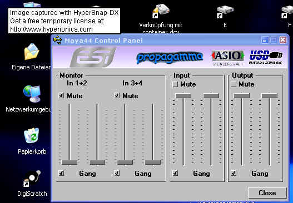Open the Eigene Dateien desktop folder

pyautogui.click(x=32, y=52)
